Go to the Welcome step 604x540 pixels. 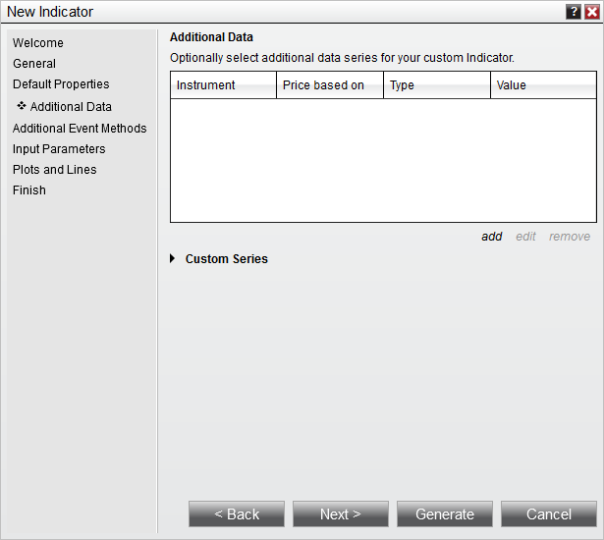coord(38,43)
